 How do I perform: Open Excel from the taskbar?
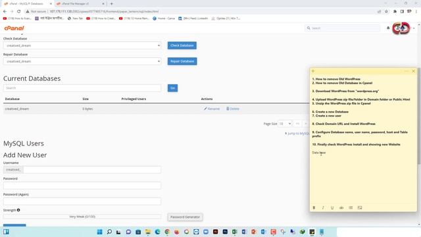coord(235,232)
